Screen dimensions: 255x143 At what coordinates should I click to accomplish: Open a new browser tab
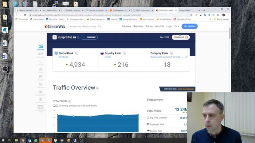pos(204,10)
